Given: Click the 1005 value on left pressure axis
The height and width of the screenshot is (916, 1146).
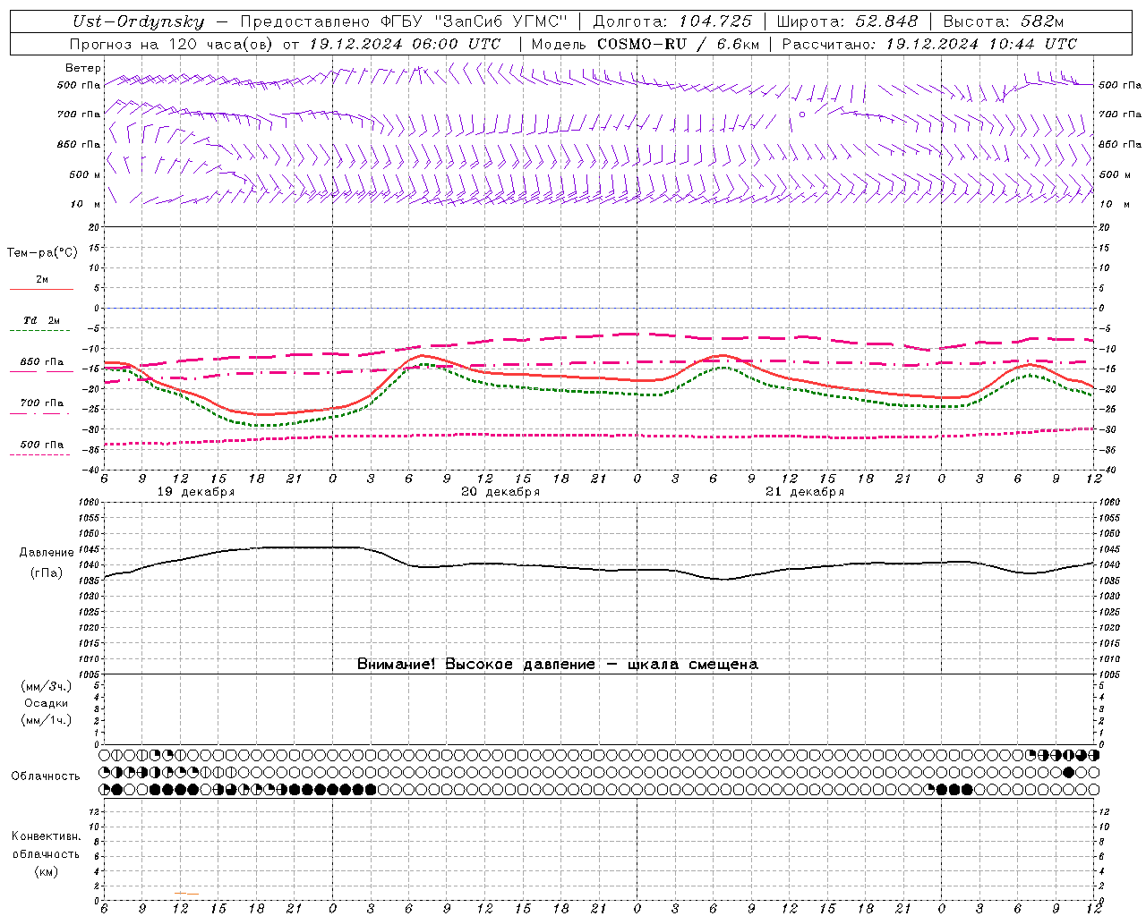Looking at the screenshot, I should coord(88,674).
